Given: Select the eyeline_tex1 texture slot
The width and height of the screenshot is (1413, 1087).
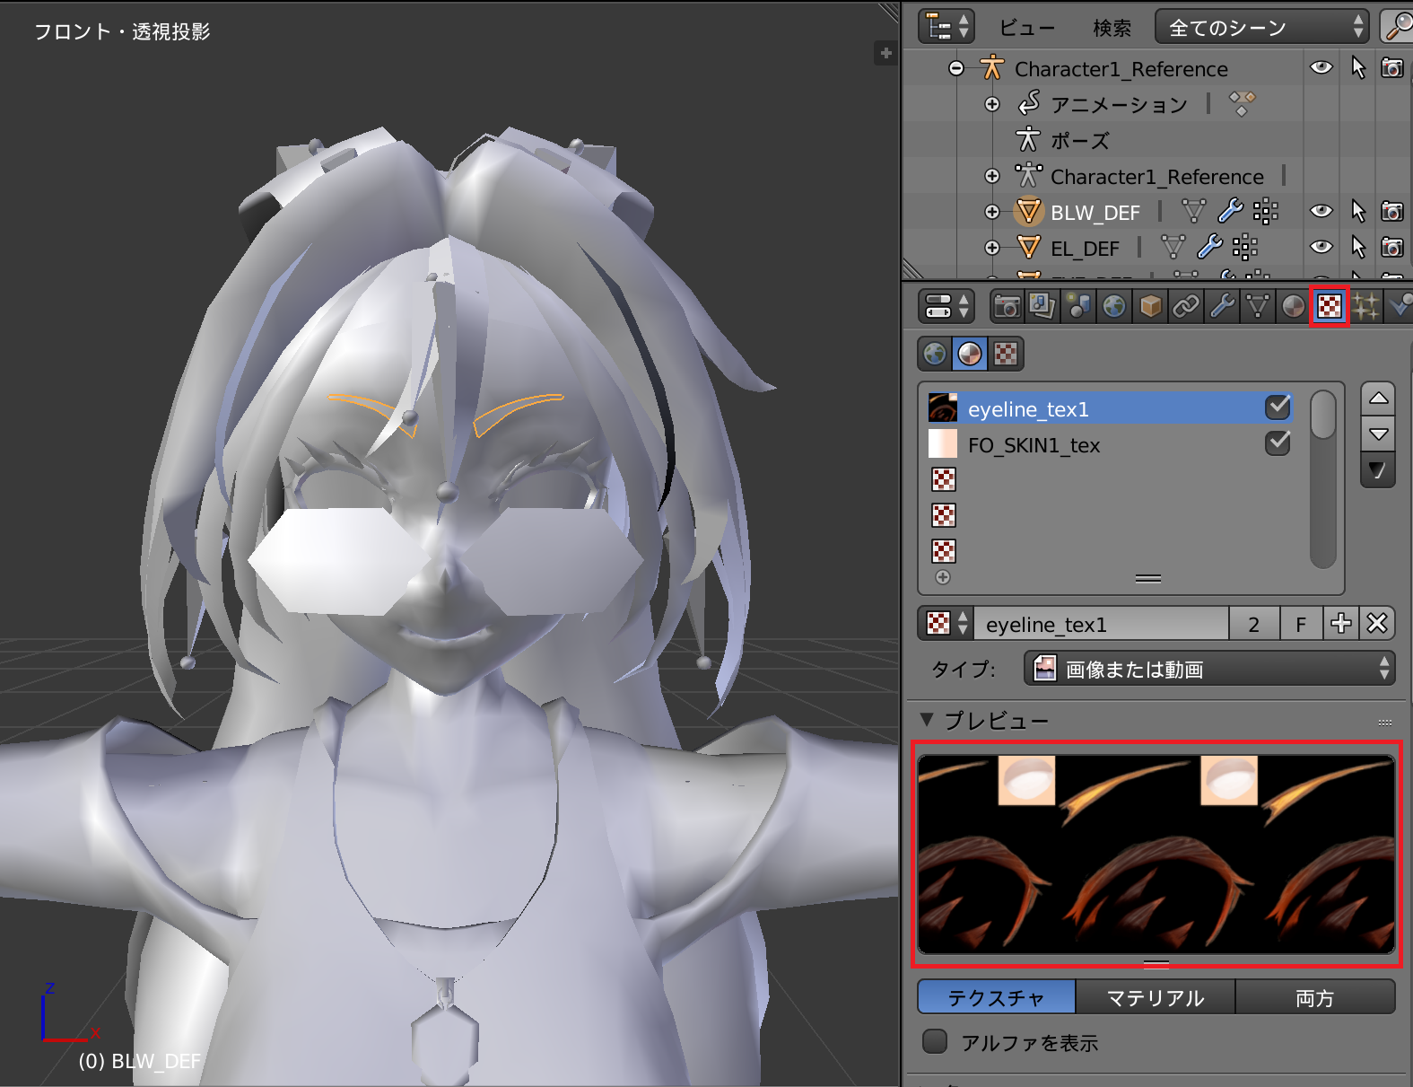Looking at the screenshot, I should [1111, 408].
